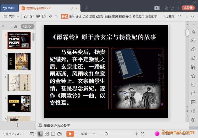198x138 pixels.
Task: Open the 动画 ribbon tab
Action: pos(92,17)
